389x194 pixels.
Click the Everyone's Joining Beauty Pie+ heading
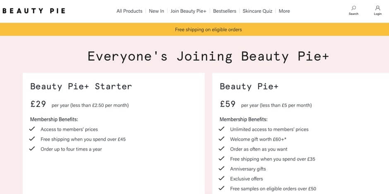coord(208,56)
